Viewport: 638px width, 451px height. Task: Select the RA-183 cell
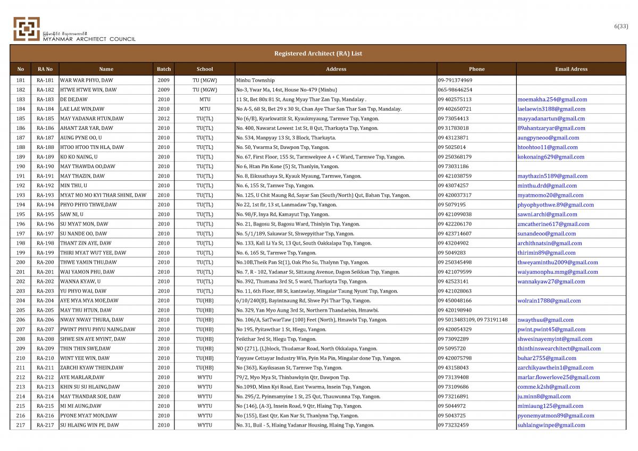(45, 99)
